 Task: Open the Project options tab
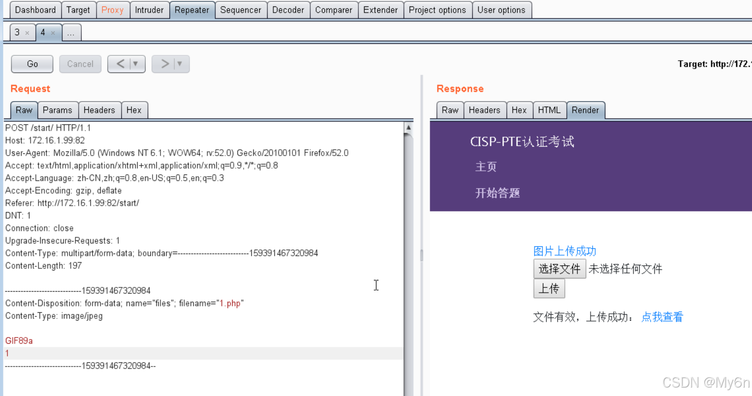437,10
